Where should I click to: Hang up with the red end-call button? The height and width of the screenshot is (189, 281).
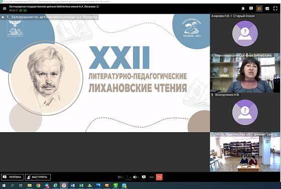coord(159,177)
